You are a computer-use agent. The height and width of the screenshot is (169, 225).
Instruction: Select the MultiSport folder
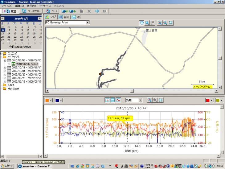(x=13, y=89)
